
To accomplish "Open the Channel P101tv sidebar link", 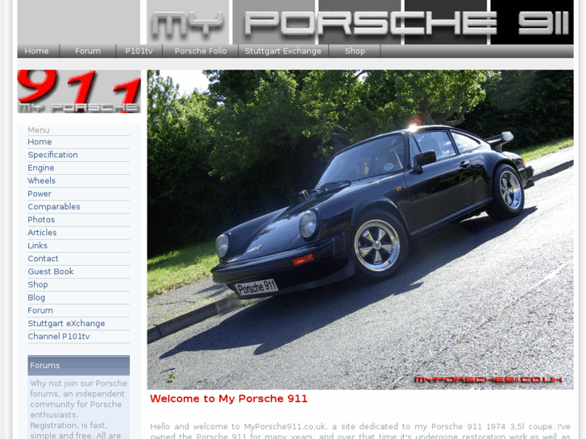I will click(x=59, y=337).
